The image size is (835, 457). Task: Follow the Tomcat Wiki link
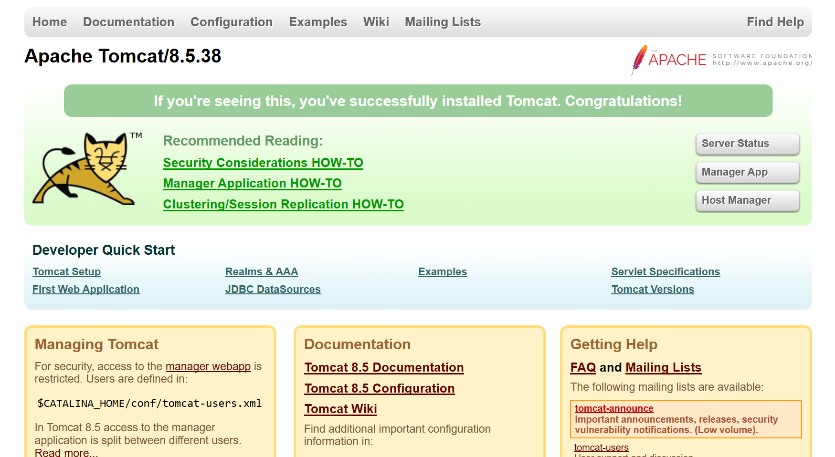click(x=341, y=409)
